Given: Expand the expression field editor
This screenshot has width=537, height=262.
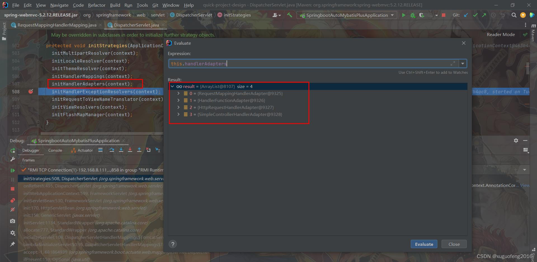Looking at the screenshot, I should pos(453,64).
